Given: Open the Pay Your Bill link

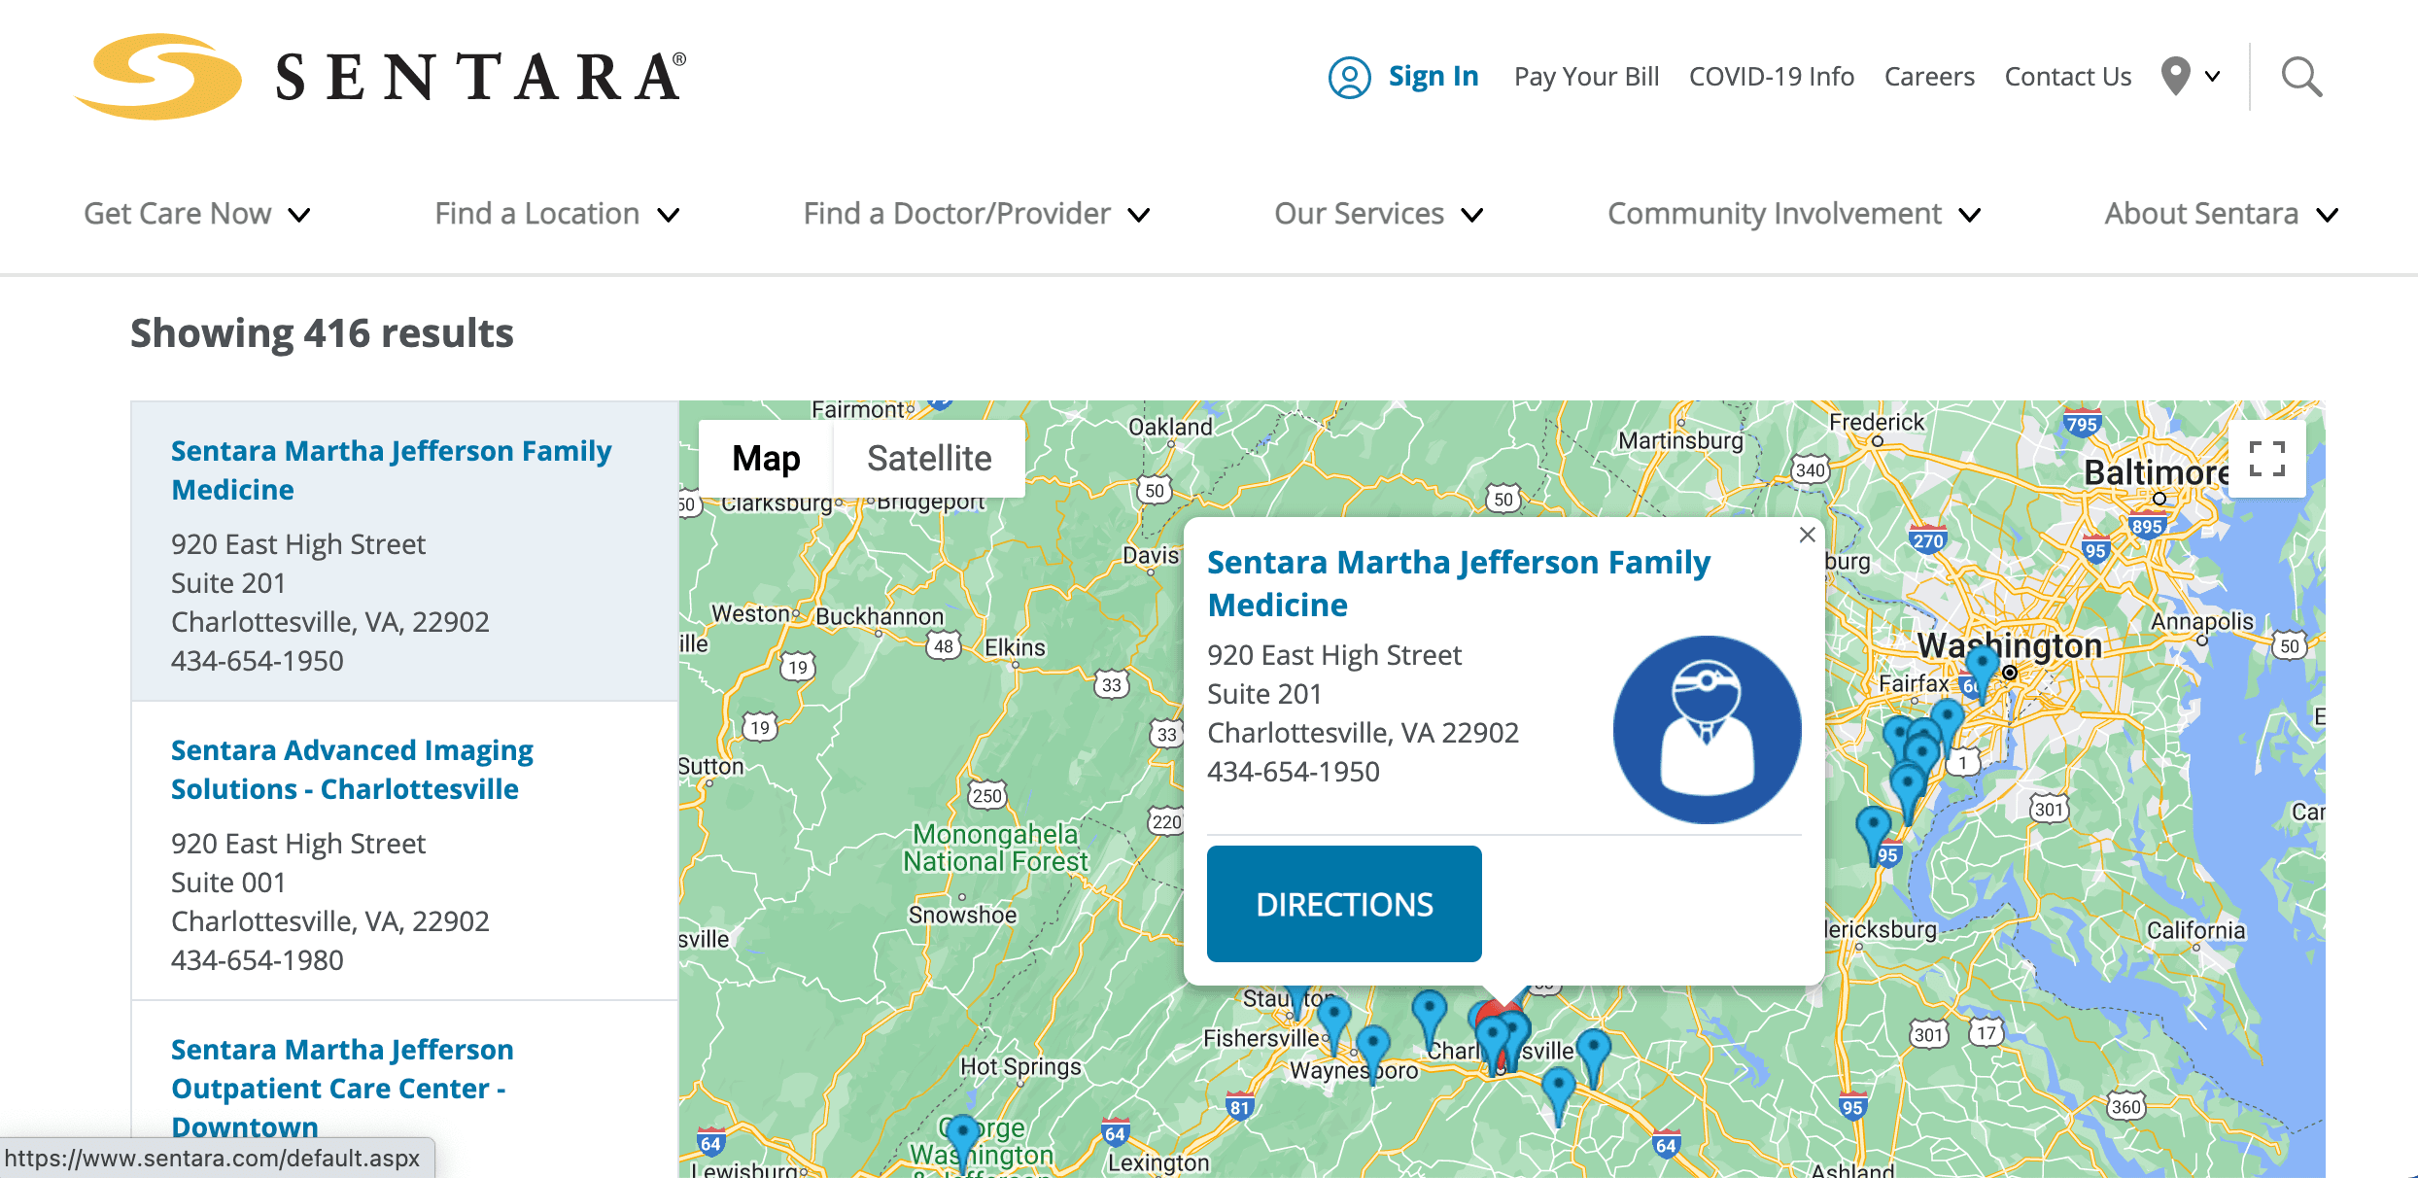Looking at the screenshot, I should pyautogui.click(x=1586, y=77).
